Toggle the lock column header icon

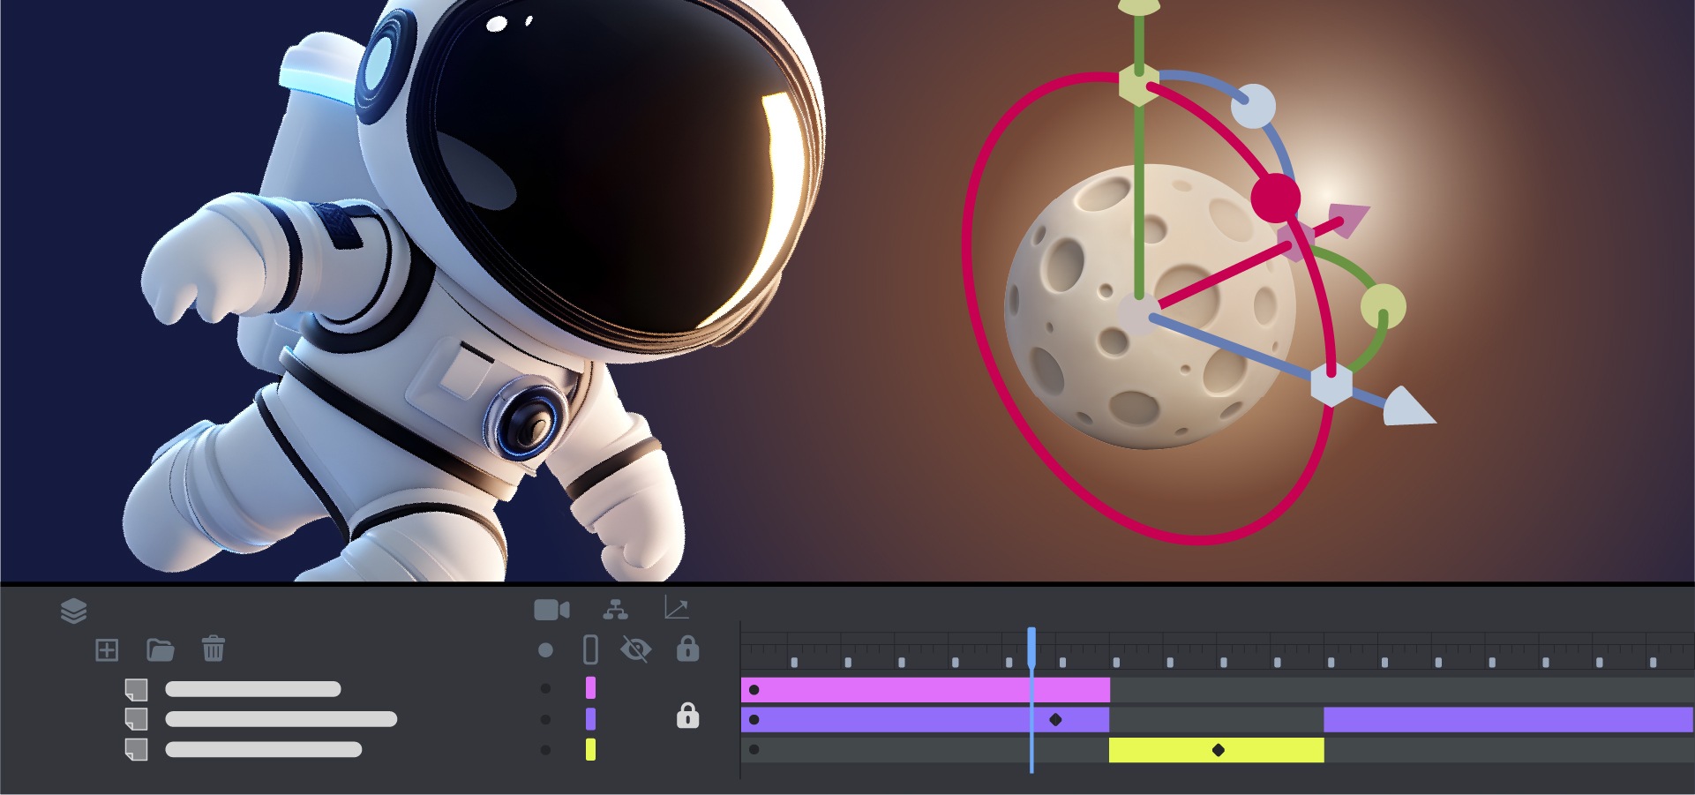[x=687, y=649]
